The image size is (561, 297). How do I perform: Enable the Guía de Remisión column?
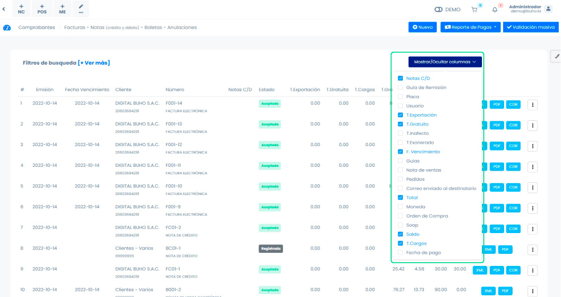pyautogui.click(x=401, y=87)
